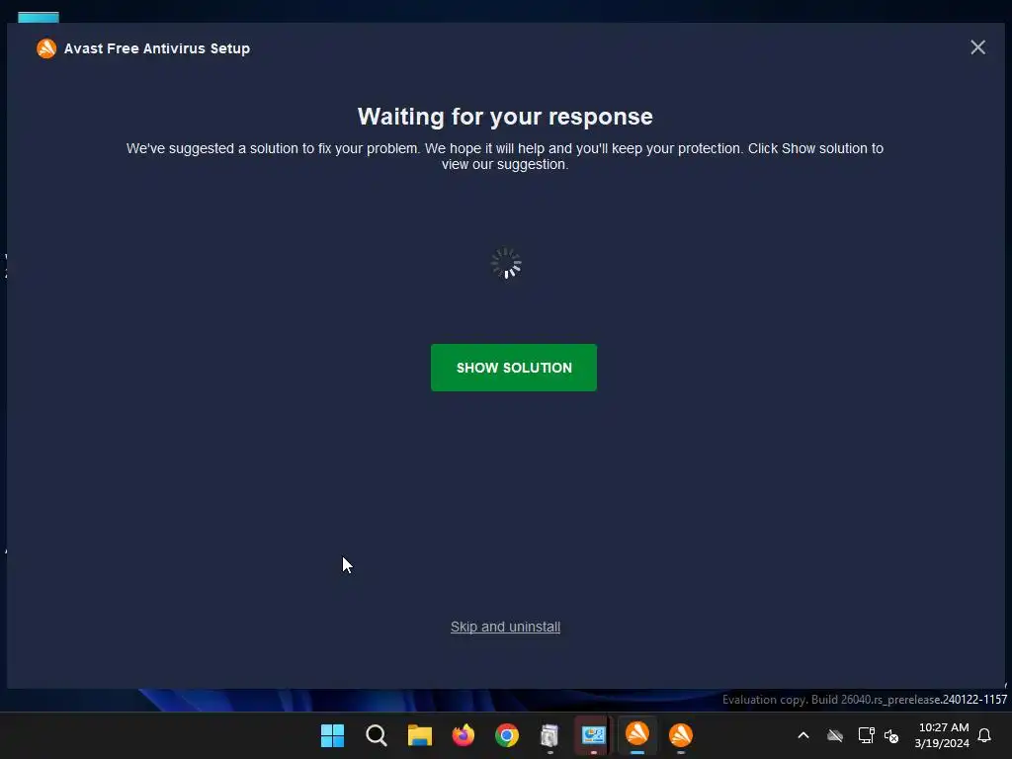The height and width of the screenshot is (759, 1012).
Task: Open the clock showing 10:27 AM
Action: (942, 735)
